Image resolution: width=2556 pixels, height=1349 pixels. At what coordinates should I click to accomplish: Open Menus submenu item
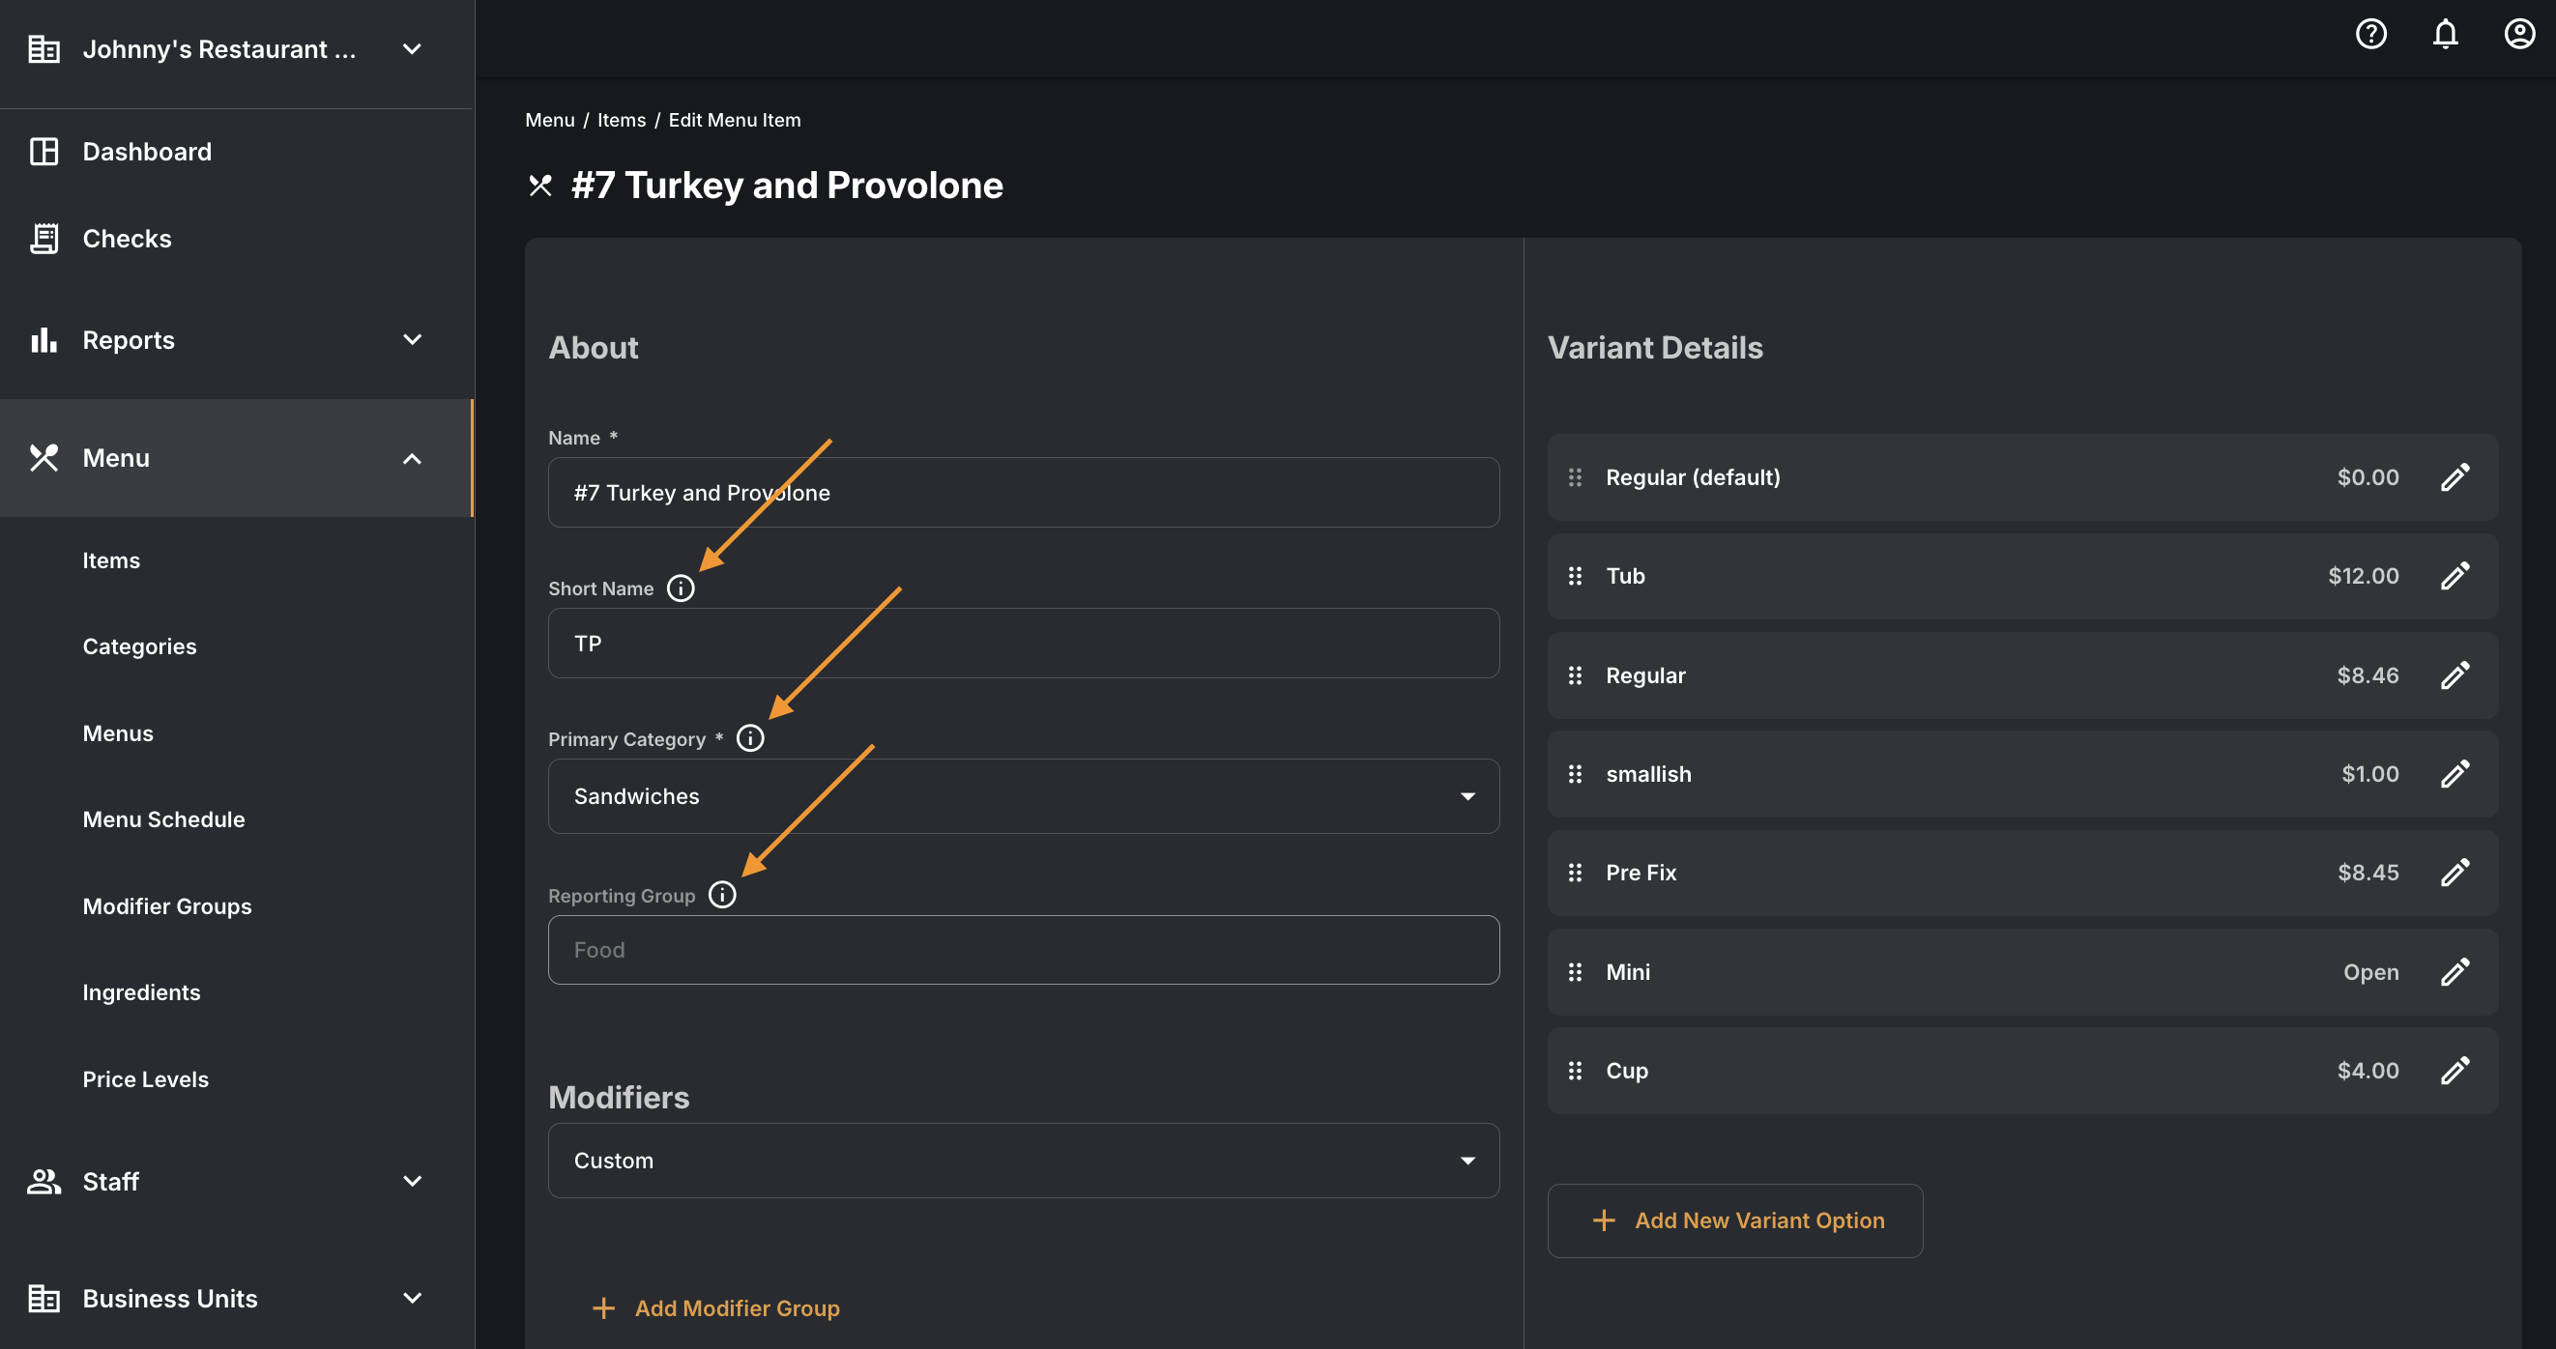point(118,734)
